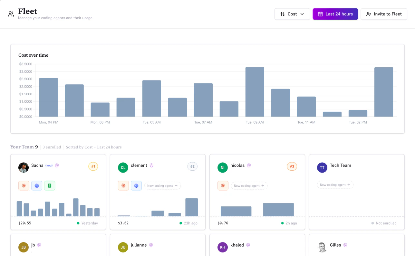
Task: Click the shield badge beside nicolas's name
Action: pos(249,165)
